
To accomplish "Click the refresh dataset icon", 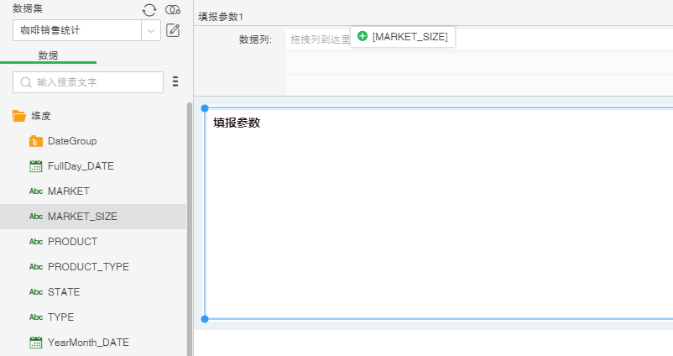I will pyautogui.click(x=149, y=9).
